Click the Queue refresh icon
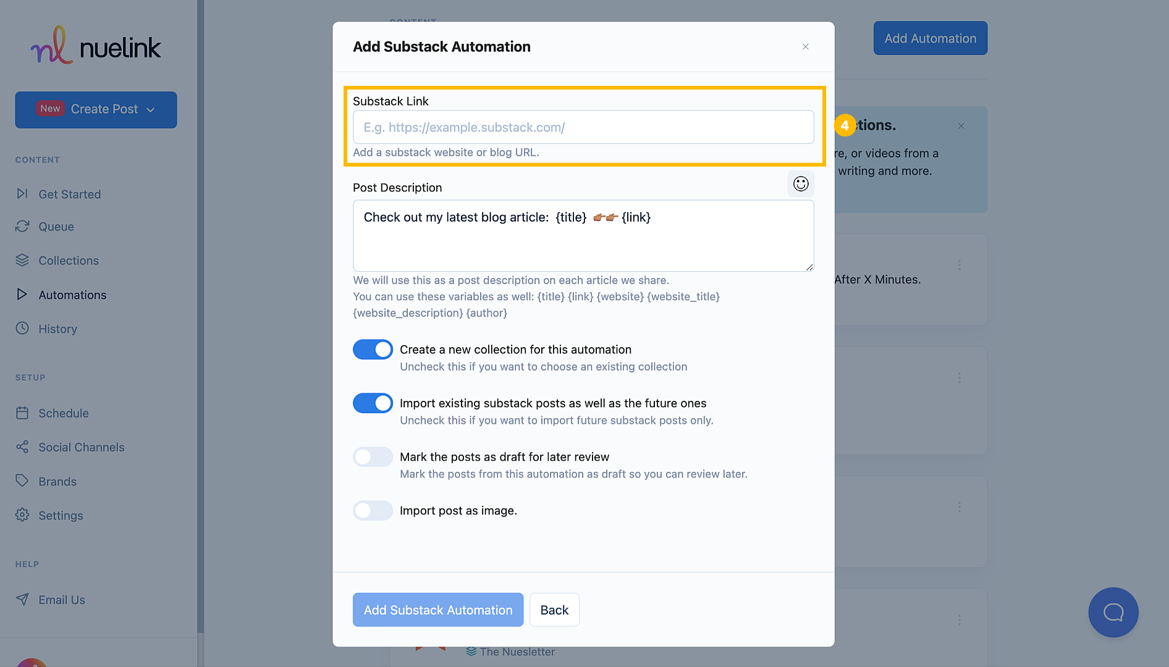 tap(22, 227)
